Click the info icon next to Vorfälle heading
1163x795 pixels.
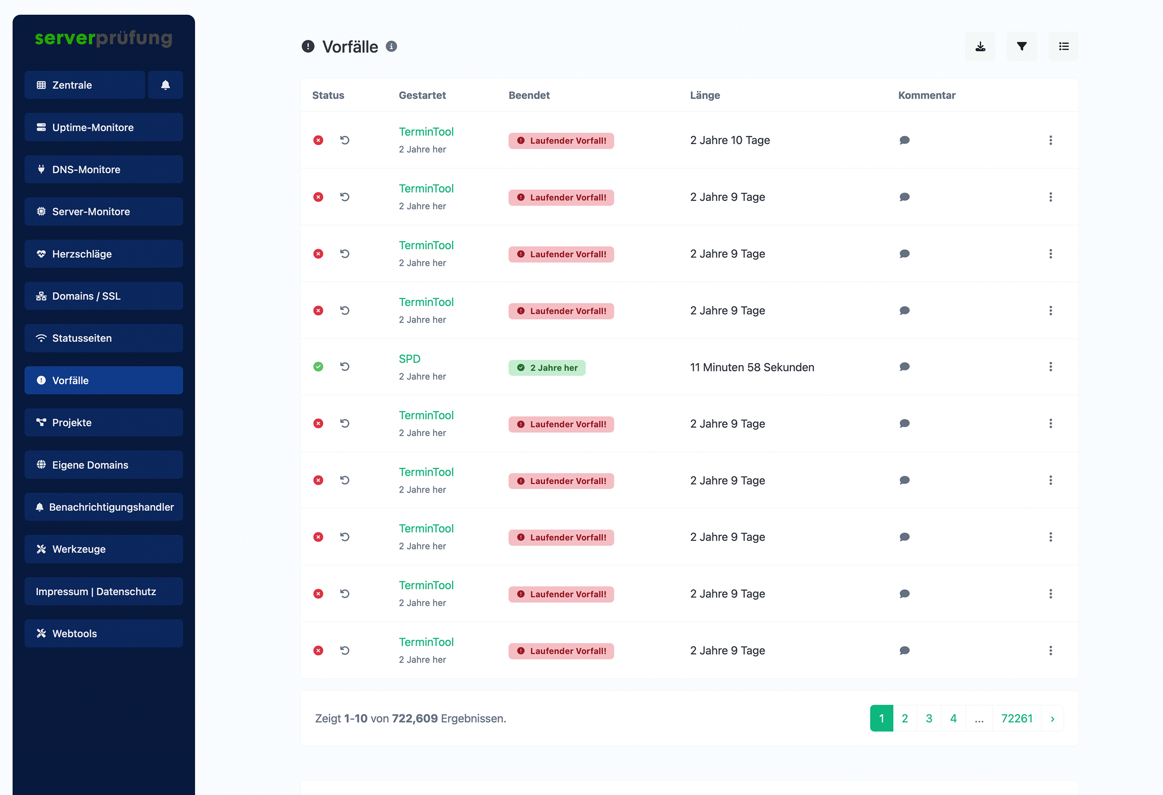click(392, 46)
